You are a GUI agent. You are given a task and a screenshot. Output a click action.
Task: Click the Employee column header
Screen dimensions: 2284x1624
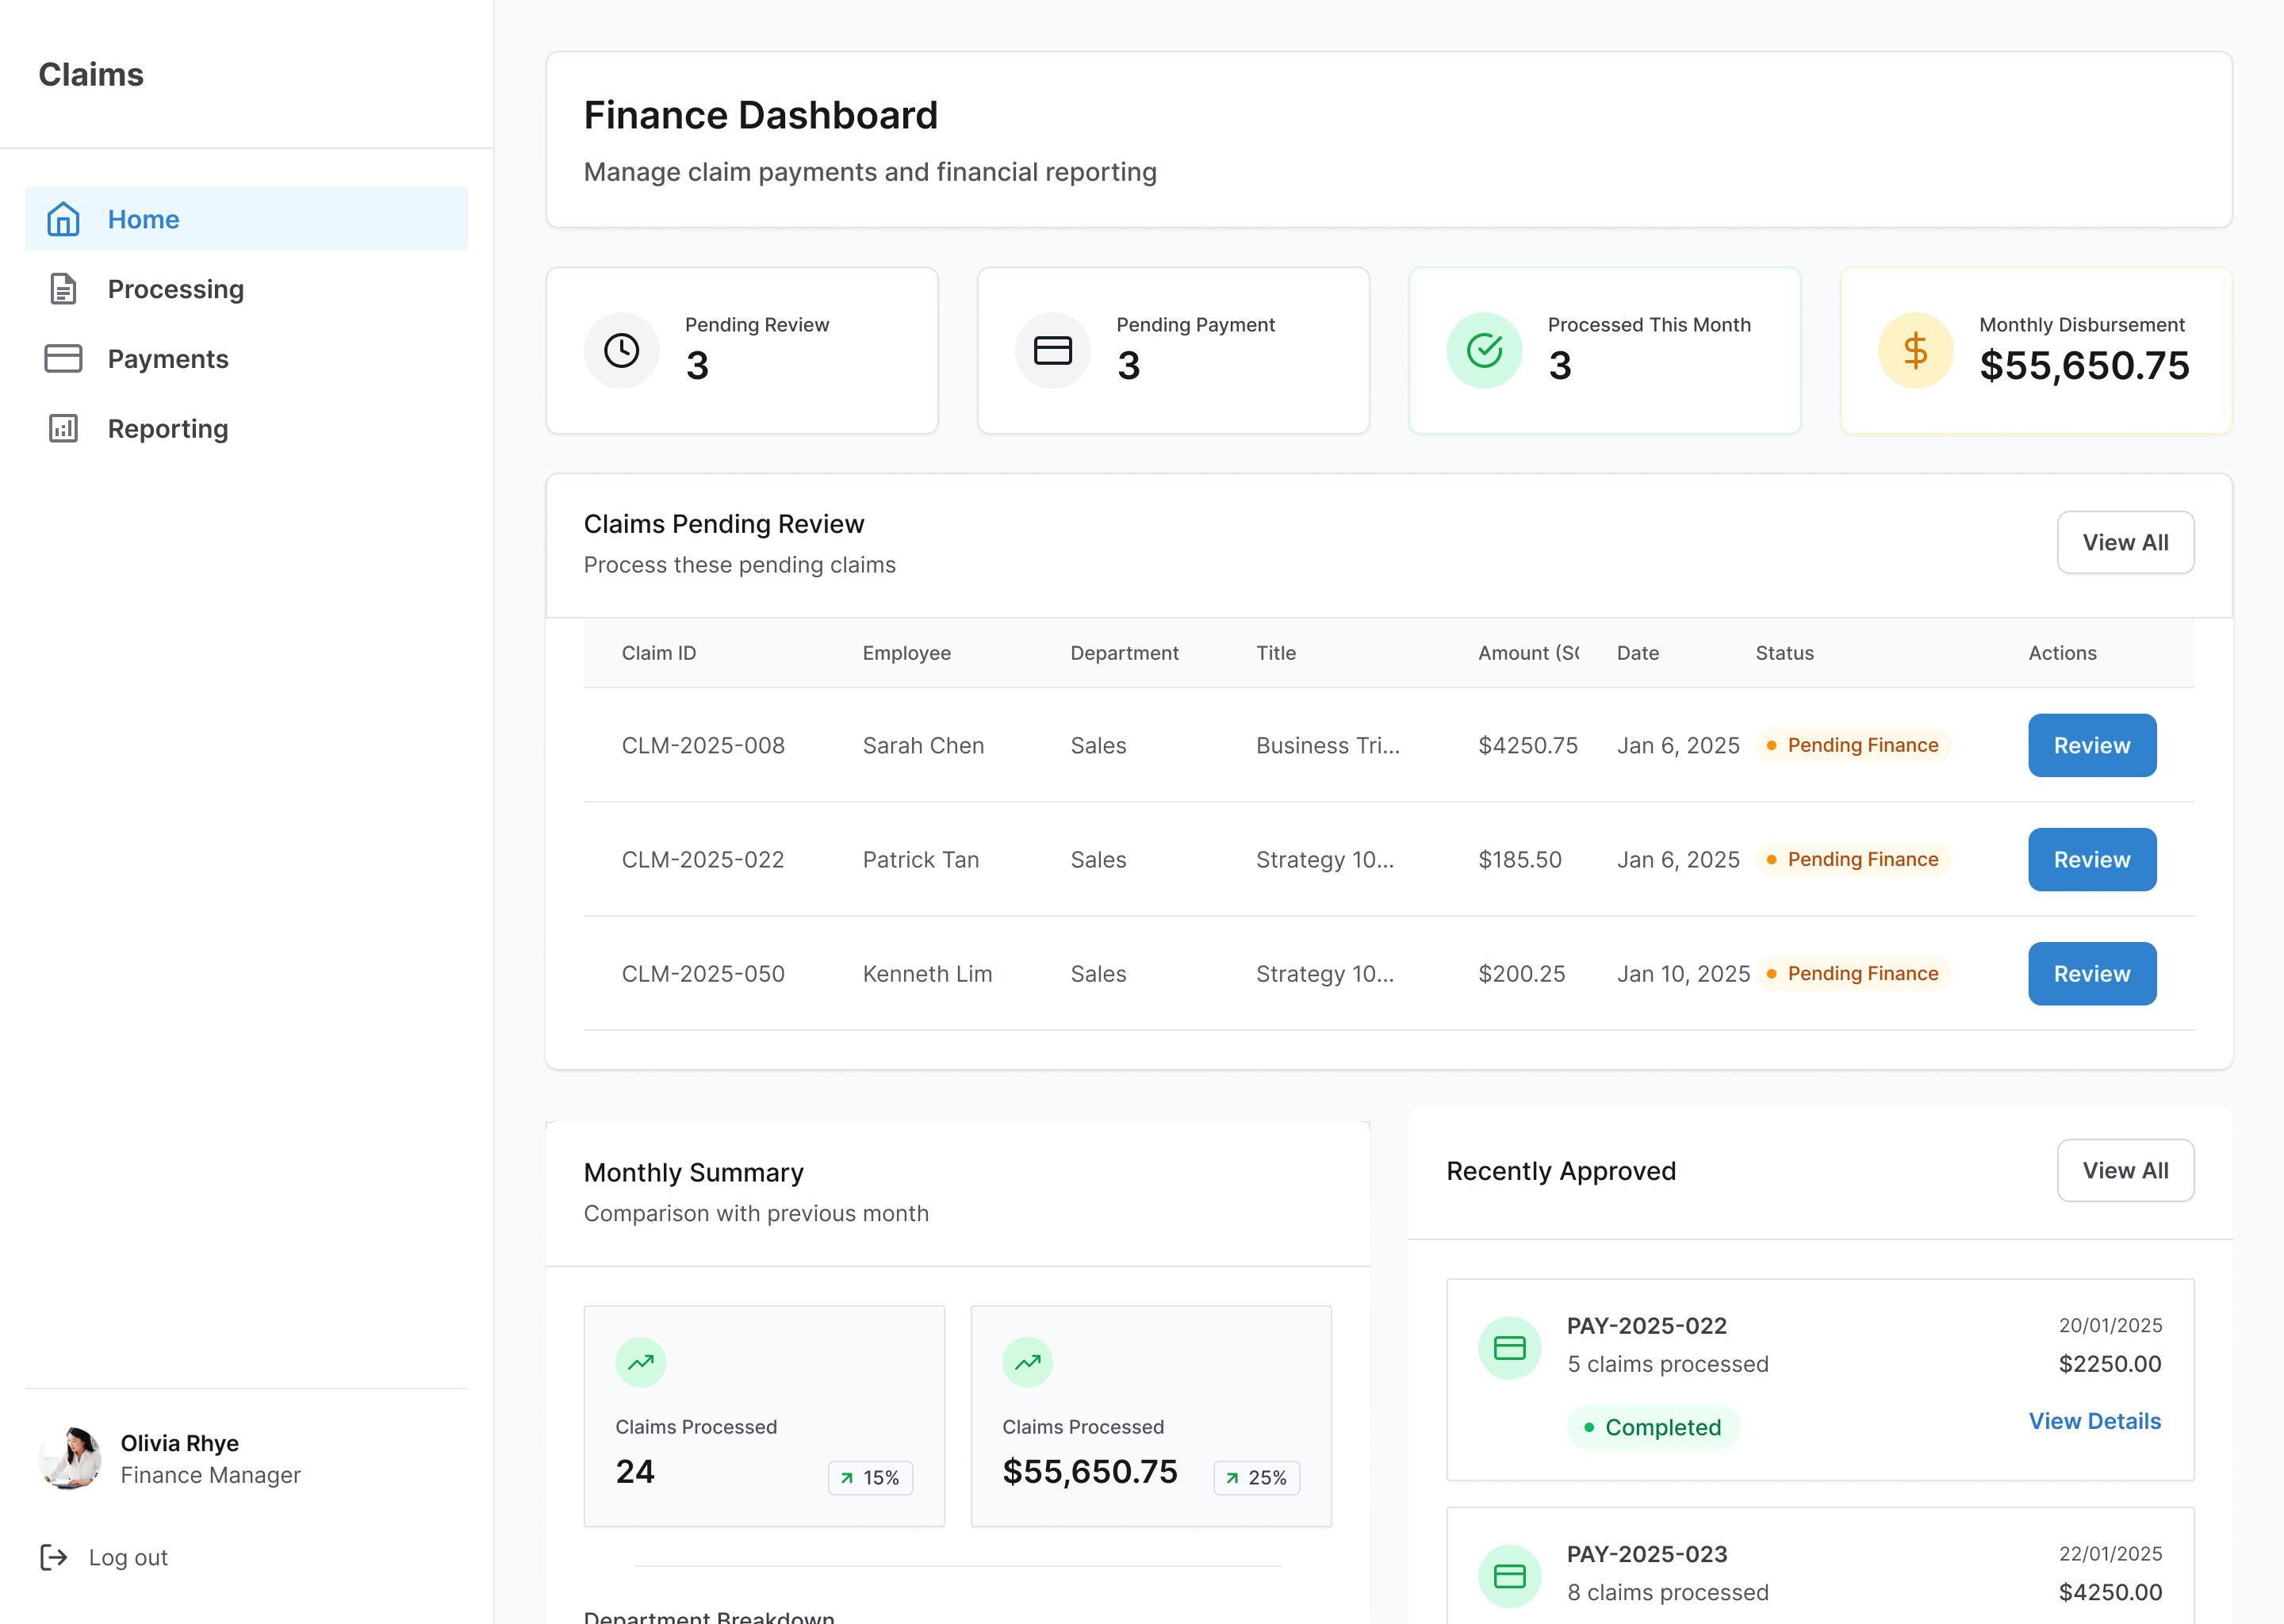pos(907,653)
